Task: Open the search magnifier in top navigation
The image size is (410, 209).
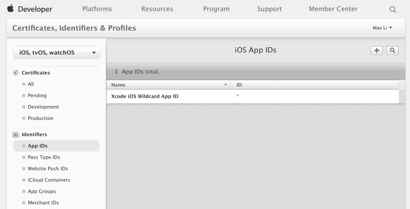Action: (393, 9)
